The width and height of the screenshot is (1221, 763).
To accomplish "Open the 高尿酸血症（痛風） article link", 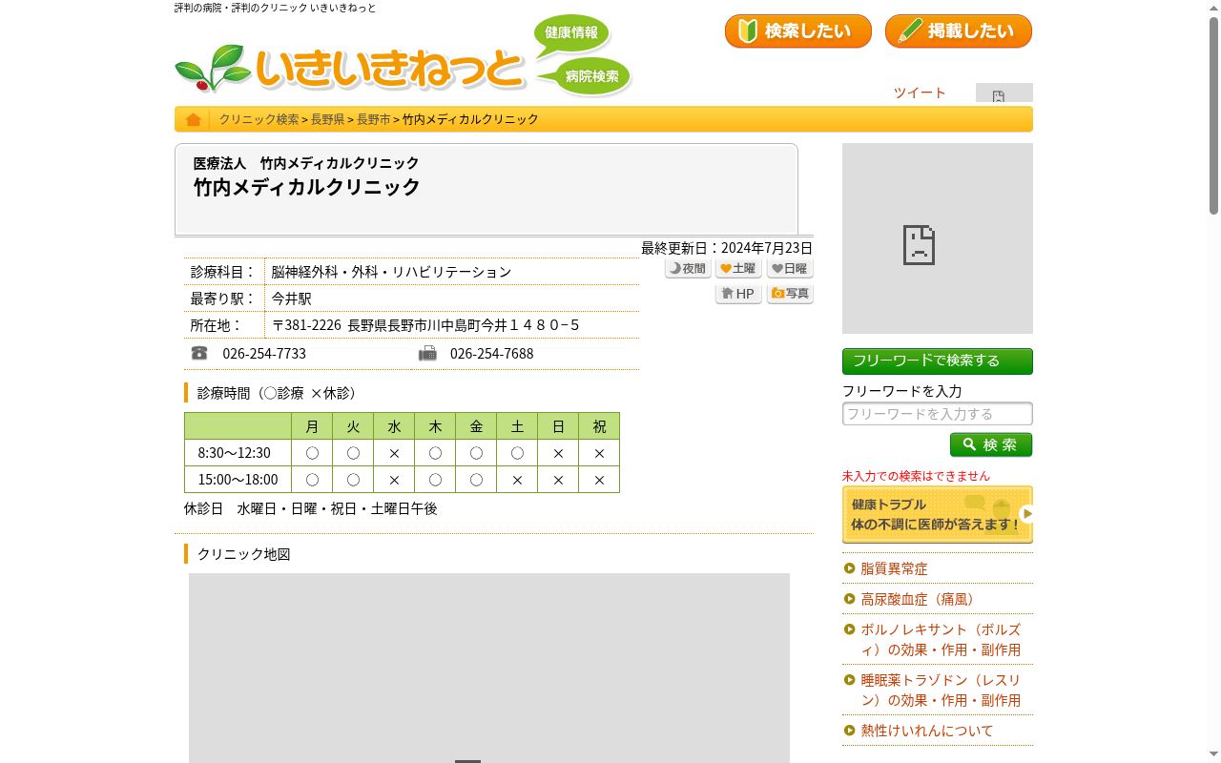I will point(921,599).
